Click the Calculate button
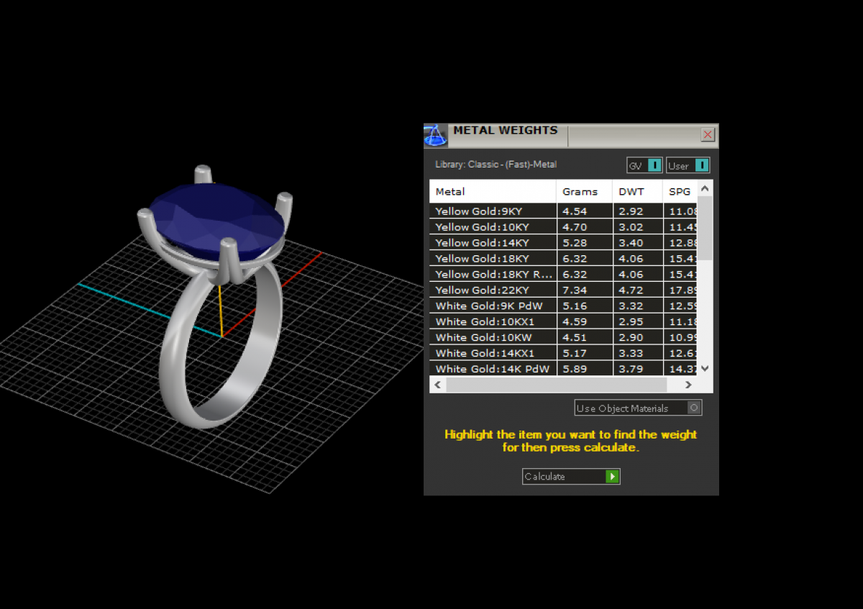The height and width of the screenshot is (609, 863). [x=570, y=477]
